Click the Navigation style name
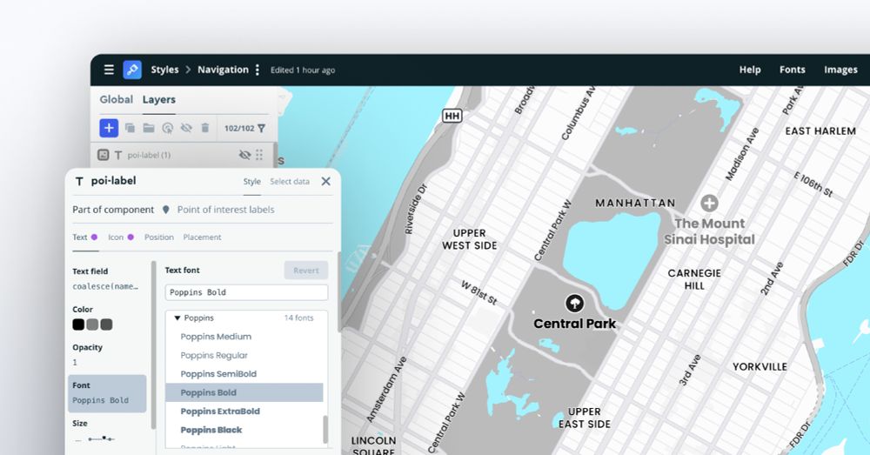Screen dimensions: 870x455 223,70
